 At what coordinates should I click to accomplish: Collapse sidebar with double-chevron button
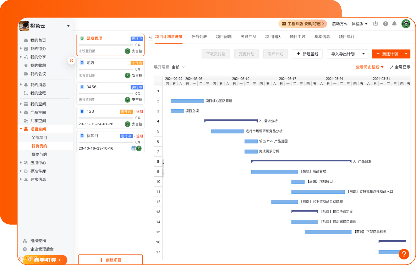pos(71,61)
